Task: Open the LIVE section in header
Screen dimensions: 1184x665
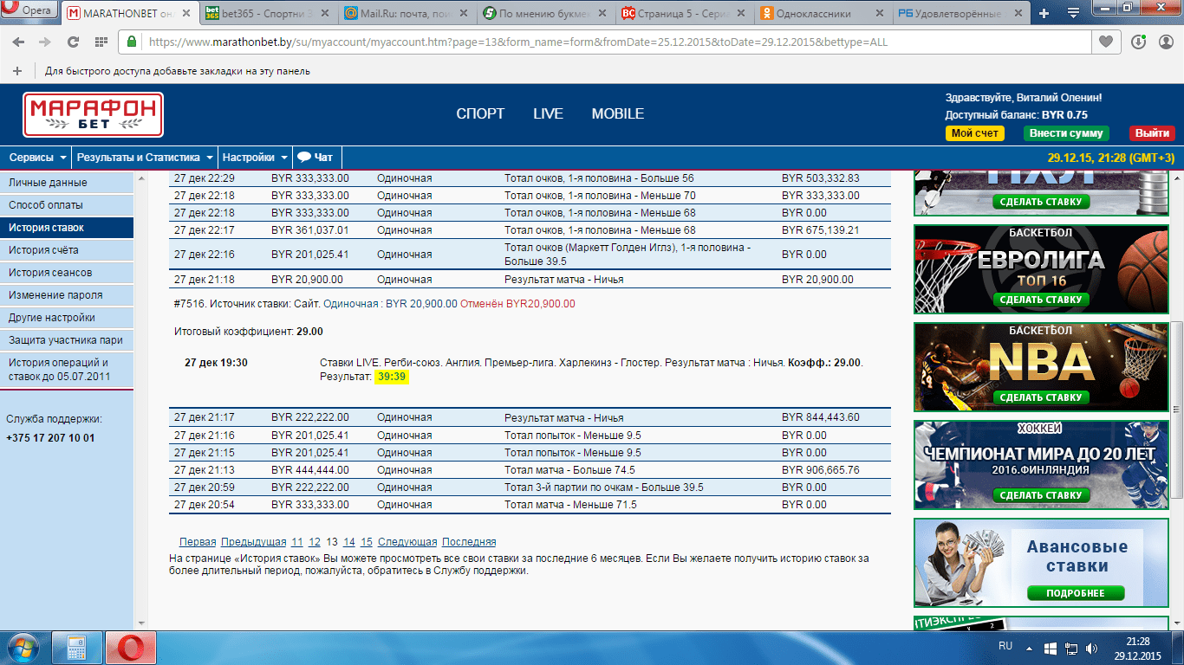Action: (548, 114)
